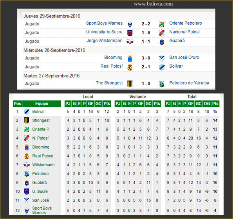Click the San José Oruro link in results
Viewport: 233px width, 219px height.
coord(184,57)
